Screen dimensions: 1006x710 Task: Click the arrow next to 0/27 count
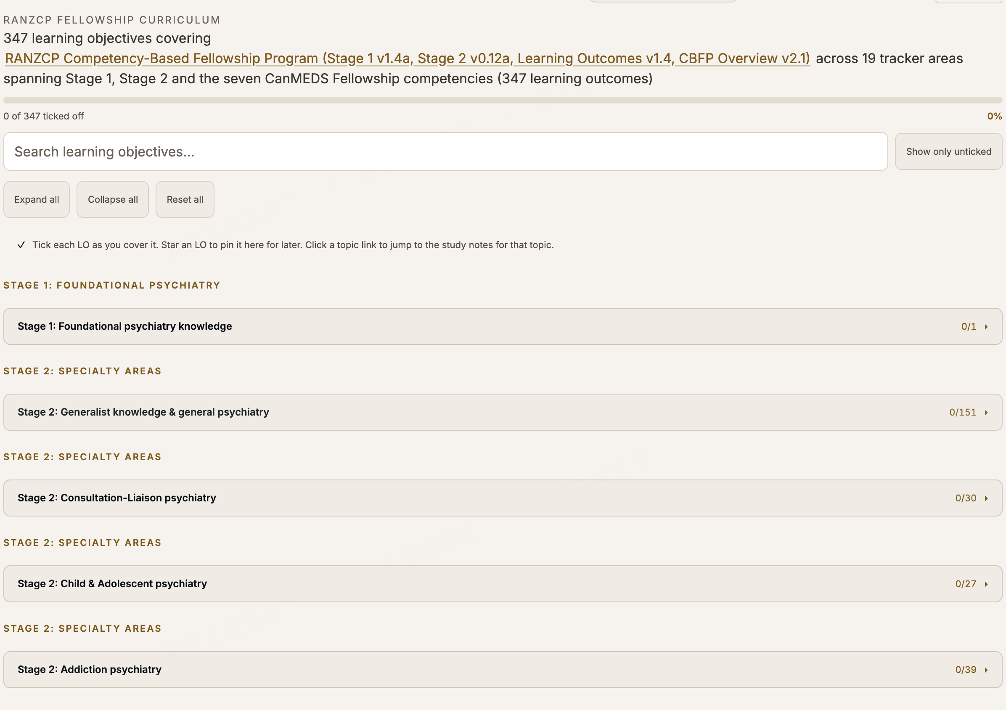[986, 584]
